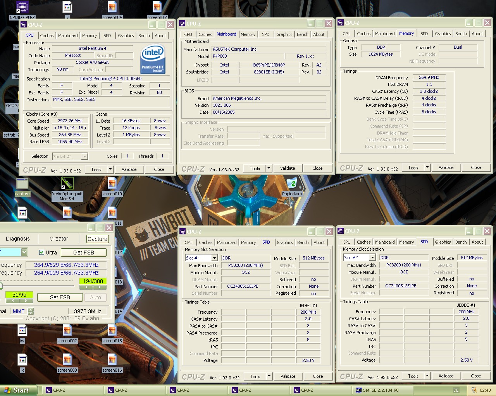This screenshot has width=496, height=396.
Task: Click the ASUSTeK Computer Inc. manufacturer field
Action: 269,49
